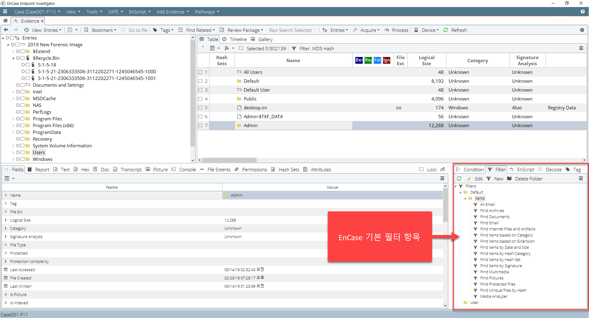Screen dimensions: 589x318
Task: Open the EnScript menu in menu bar
Action: coord(140,12)
